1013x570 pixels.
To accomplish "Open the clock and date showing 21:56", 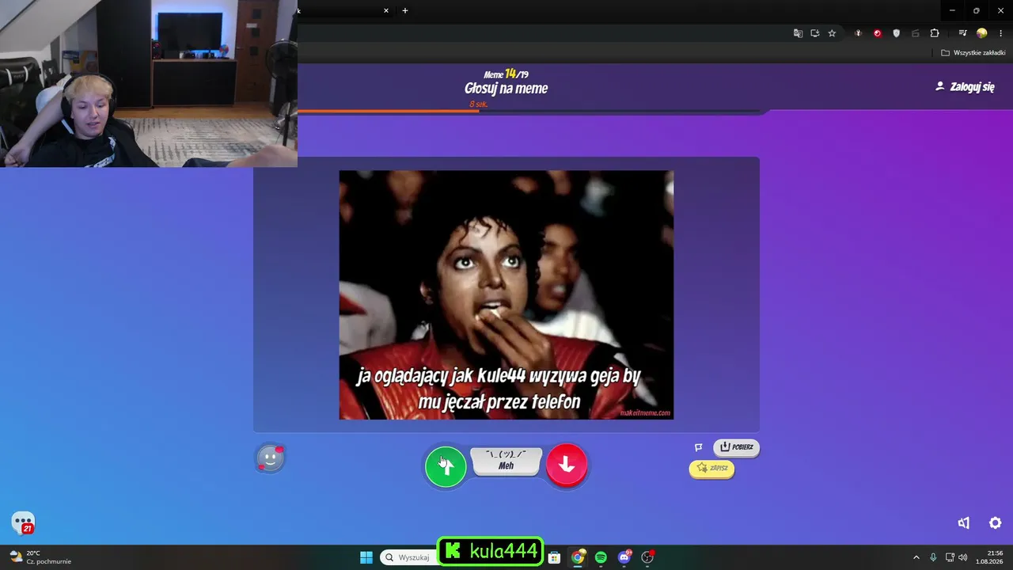I will [x=989, y=557].
